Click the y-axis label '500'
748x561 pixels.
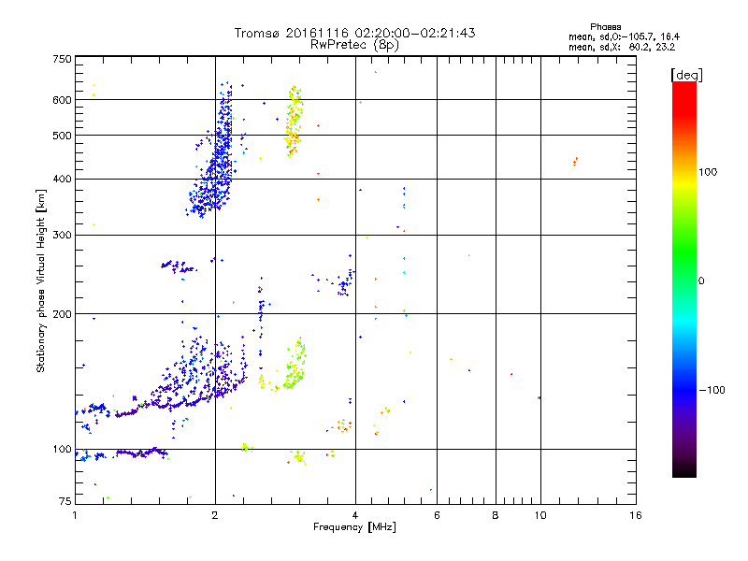pyautogui.click(x=62, y=136)
